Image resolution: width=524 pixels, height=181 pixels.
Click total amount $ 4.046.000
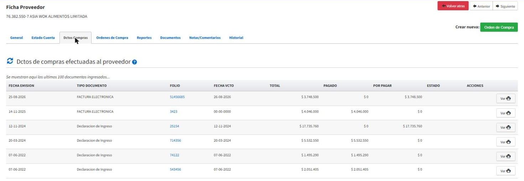[310, 111]
